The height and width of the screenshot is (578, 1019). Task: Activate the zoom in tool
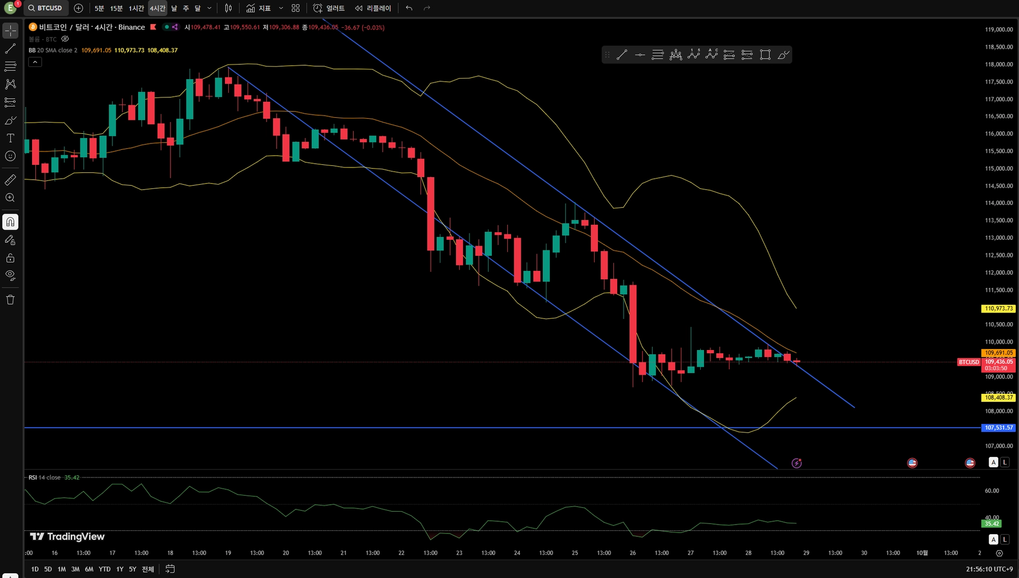coord(10,198)
